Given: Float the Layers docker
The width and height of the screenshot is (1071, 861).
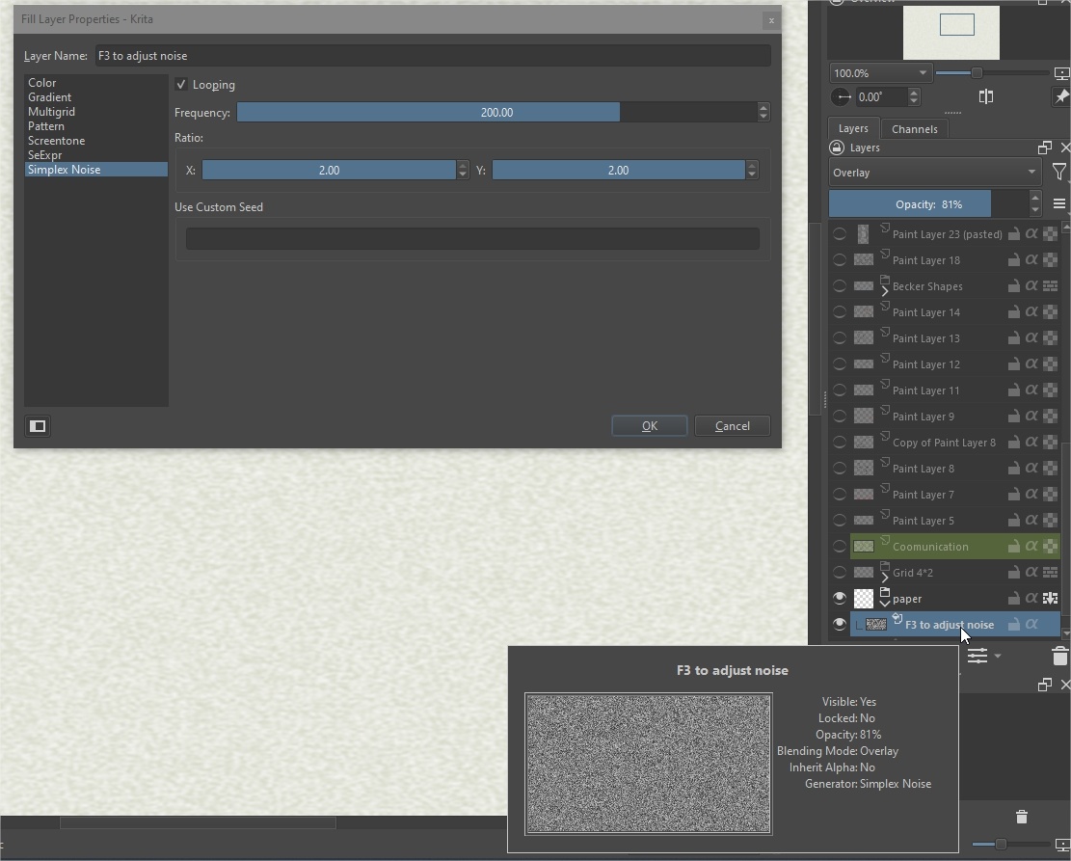Looking at the screenshot, I should (1044, 148).
